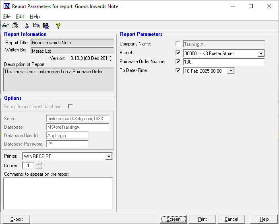Open the File menu
Image resolution: width=279 pixels, height=224 pixels.
(x=7, y=16)
